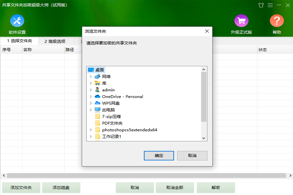
Task: Expand the admin tree node
Action: coord(90,90)
